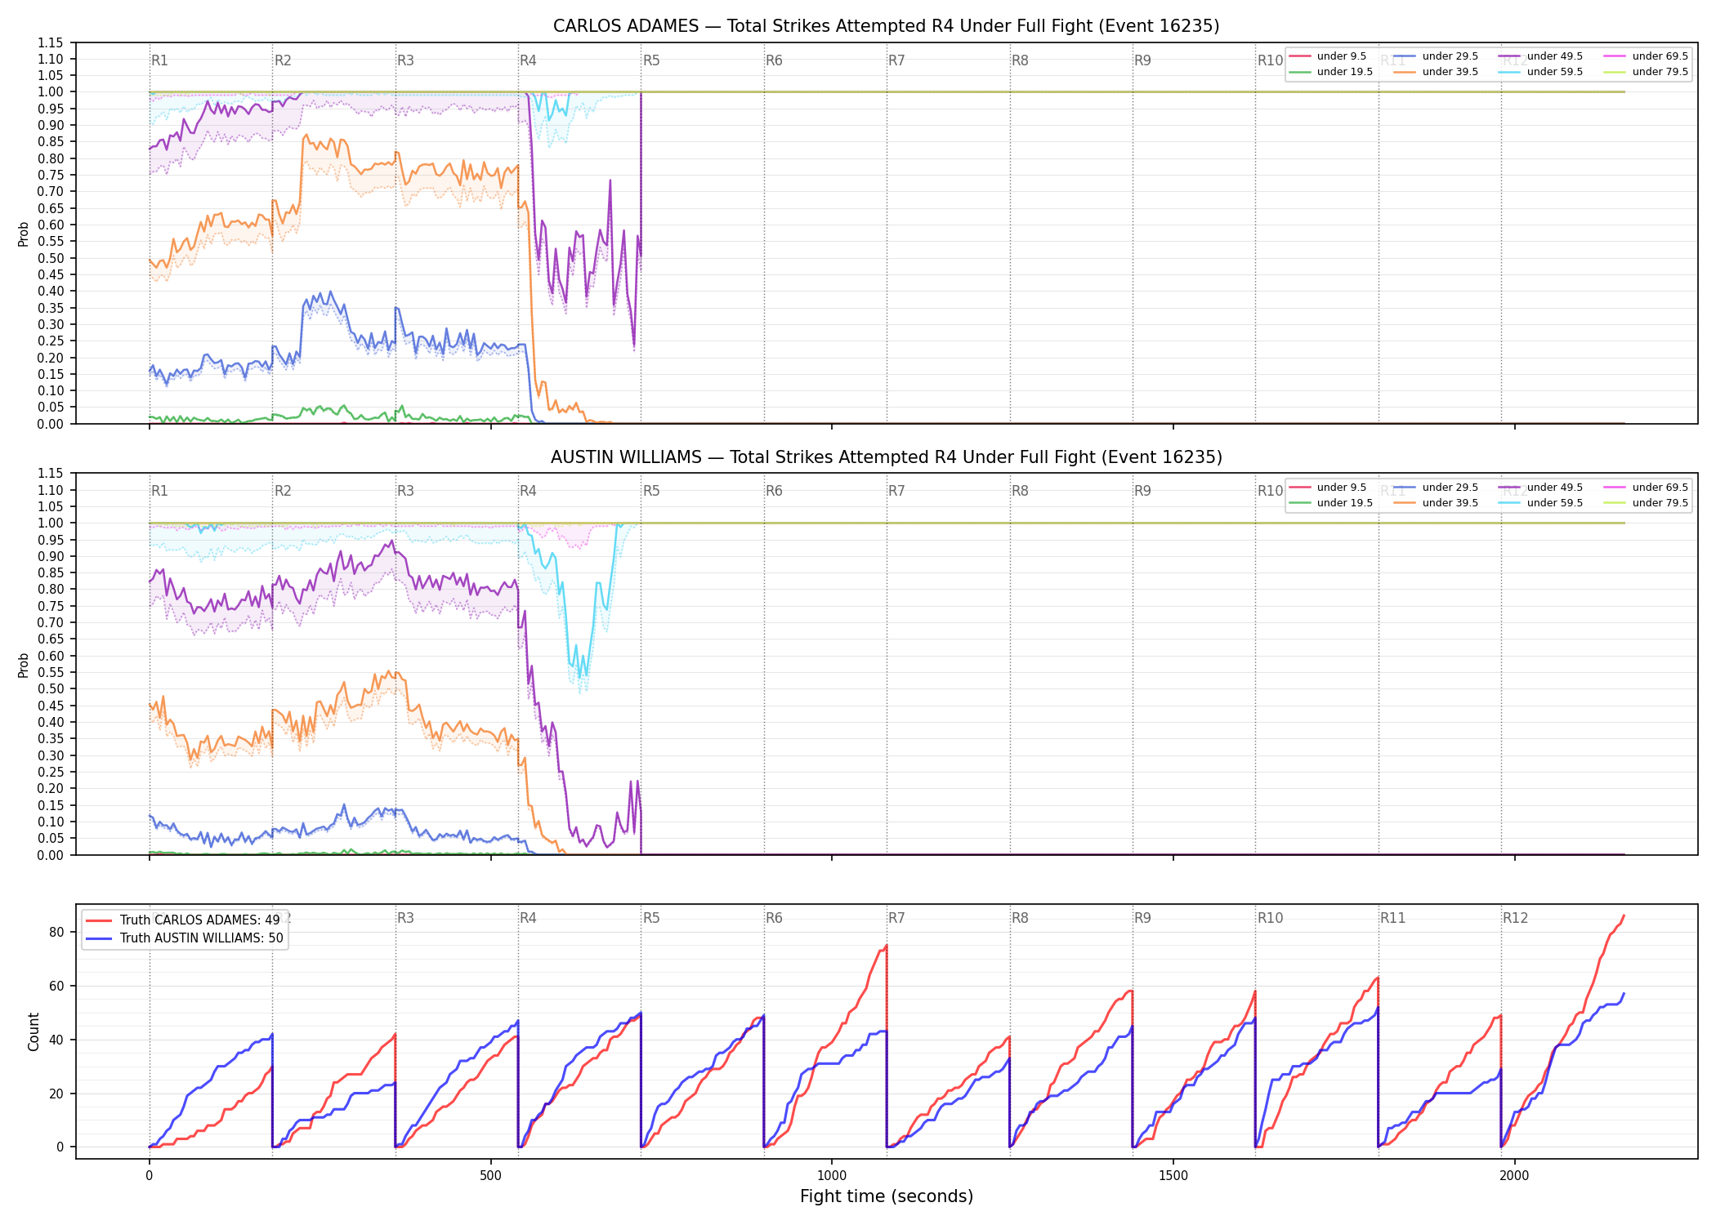Click 'under 79.5' legend entry in Carlos Adames chart
The height and width of the screenshot is (1225, 1716).
point(1647,72)
